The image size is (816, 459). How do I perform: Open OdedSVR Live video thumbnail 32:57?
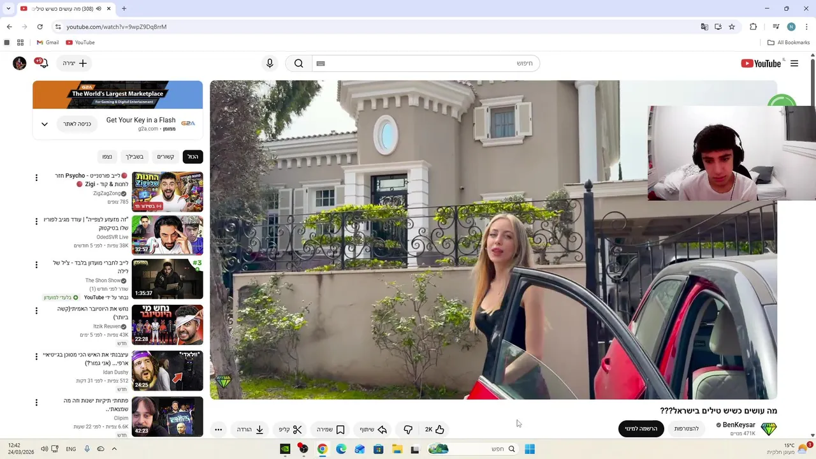click(x=167, y=235)
